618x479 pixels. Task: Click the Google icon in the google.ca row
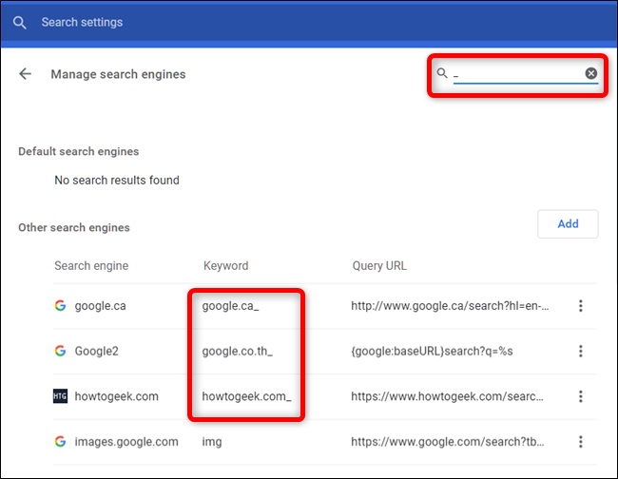[x=60, y=306]
